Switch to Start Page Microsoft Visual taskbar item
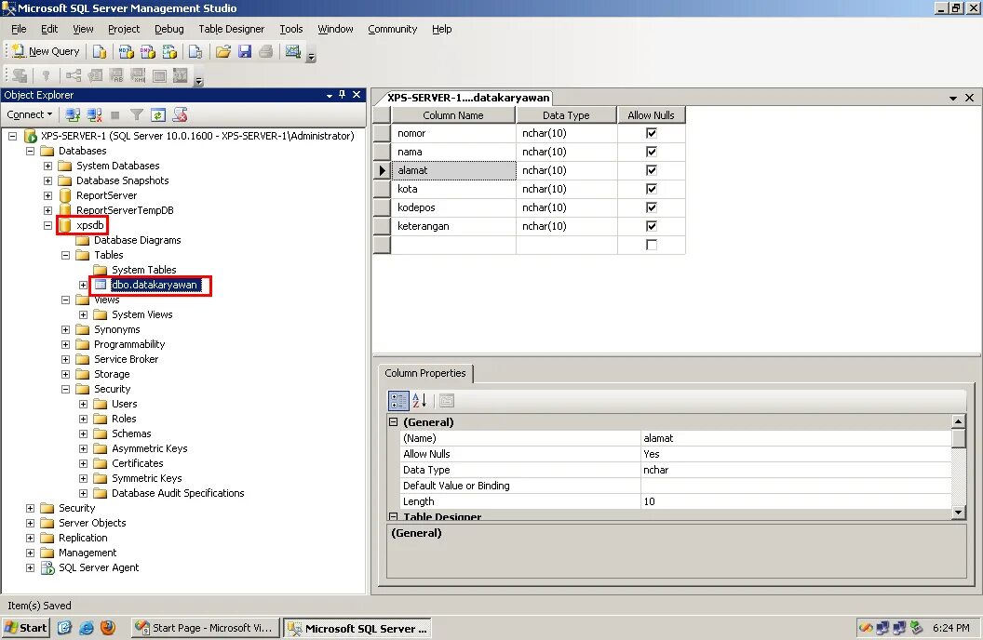This screenshot has width=983, height=640. tap(206, 628)
